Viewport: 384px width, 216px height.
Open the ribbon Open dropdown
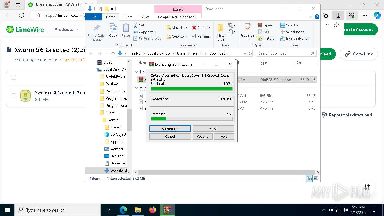click(266, 25)
